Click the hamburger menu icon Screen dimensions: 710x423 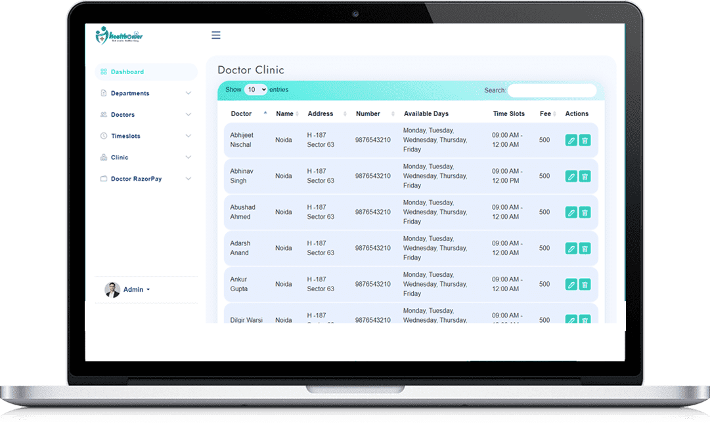click(215, 35)
